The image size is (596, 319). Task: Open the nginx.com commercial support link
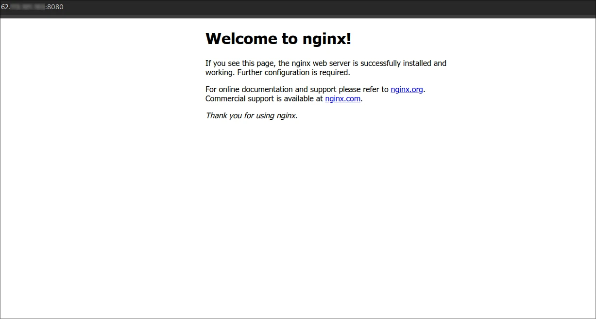coord(342,98)
